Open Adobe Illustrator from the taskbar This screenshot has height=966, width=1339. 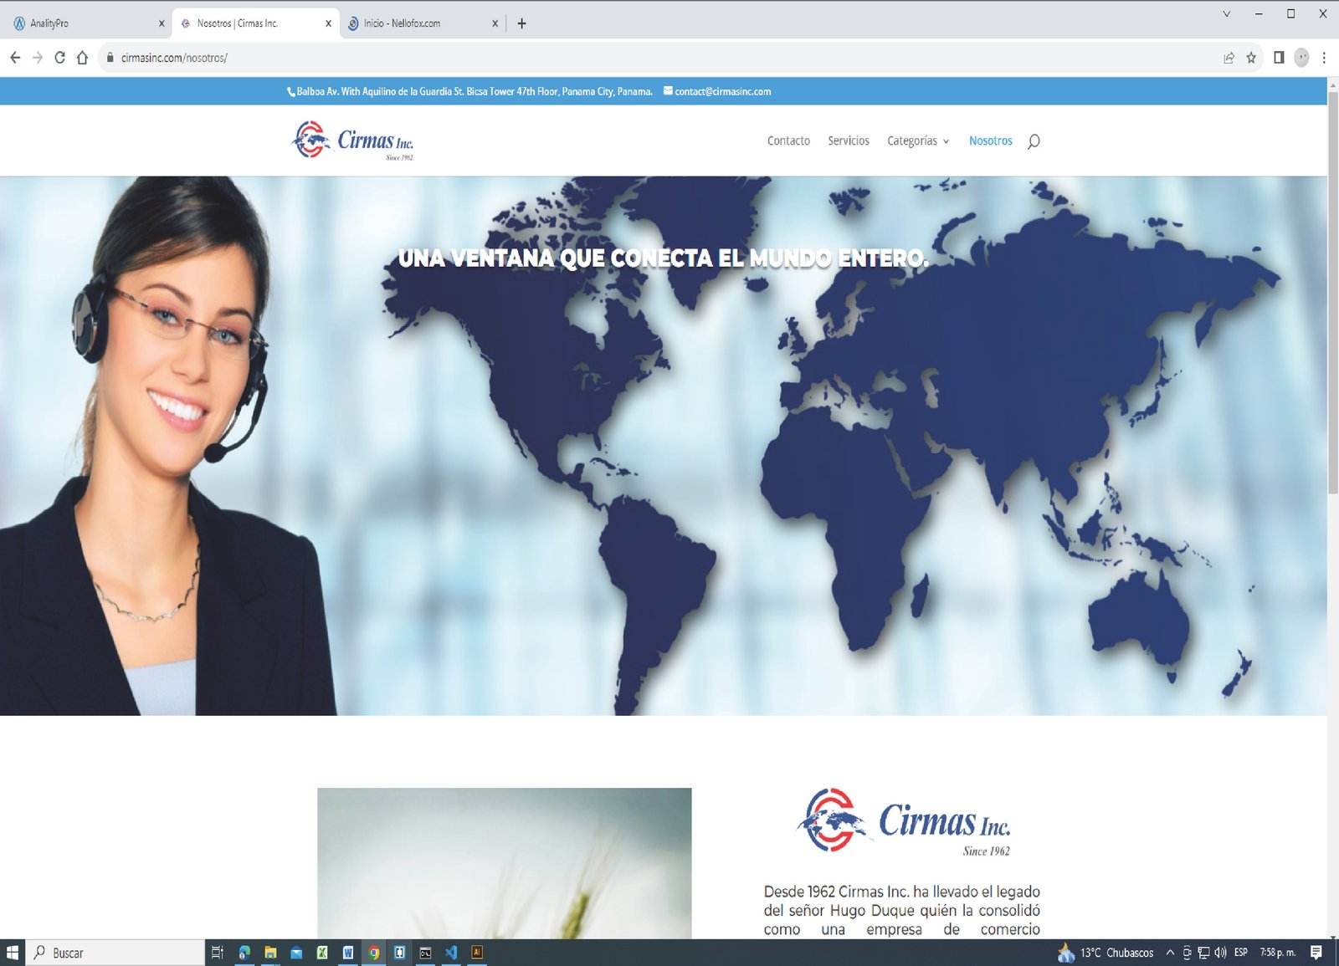(x=477, y=953)
